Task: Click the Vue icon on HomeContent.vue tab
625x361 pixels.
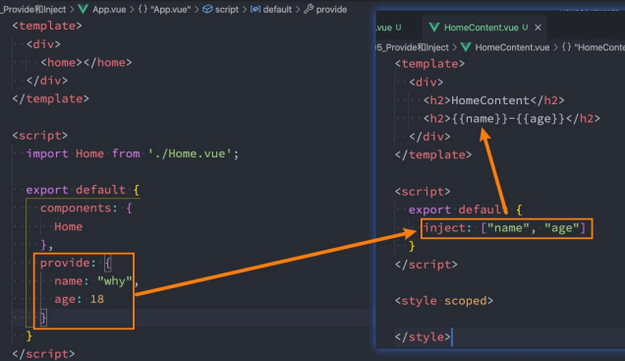Action: [434, 28]
